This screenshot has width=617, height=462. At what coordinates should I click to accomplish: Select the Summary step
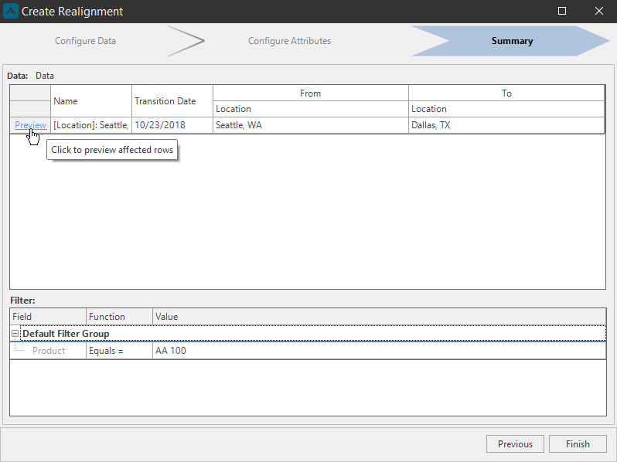pos(512,41)
